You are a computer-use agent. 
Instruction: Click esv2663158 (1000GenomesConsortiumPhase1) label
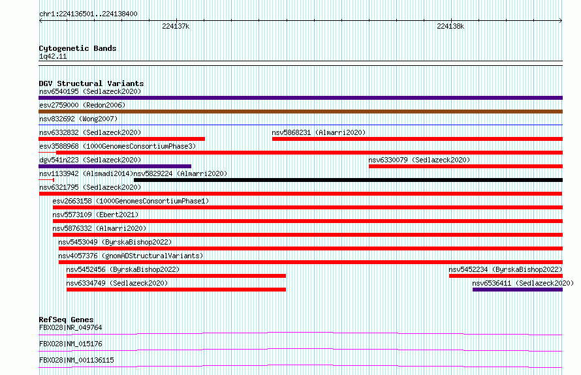click(131, 201)
